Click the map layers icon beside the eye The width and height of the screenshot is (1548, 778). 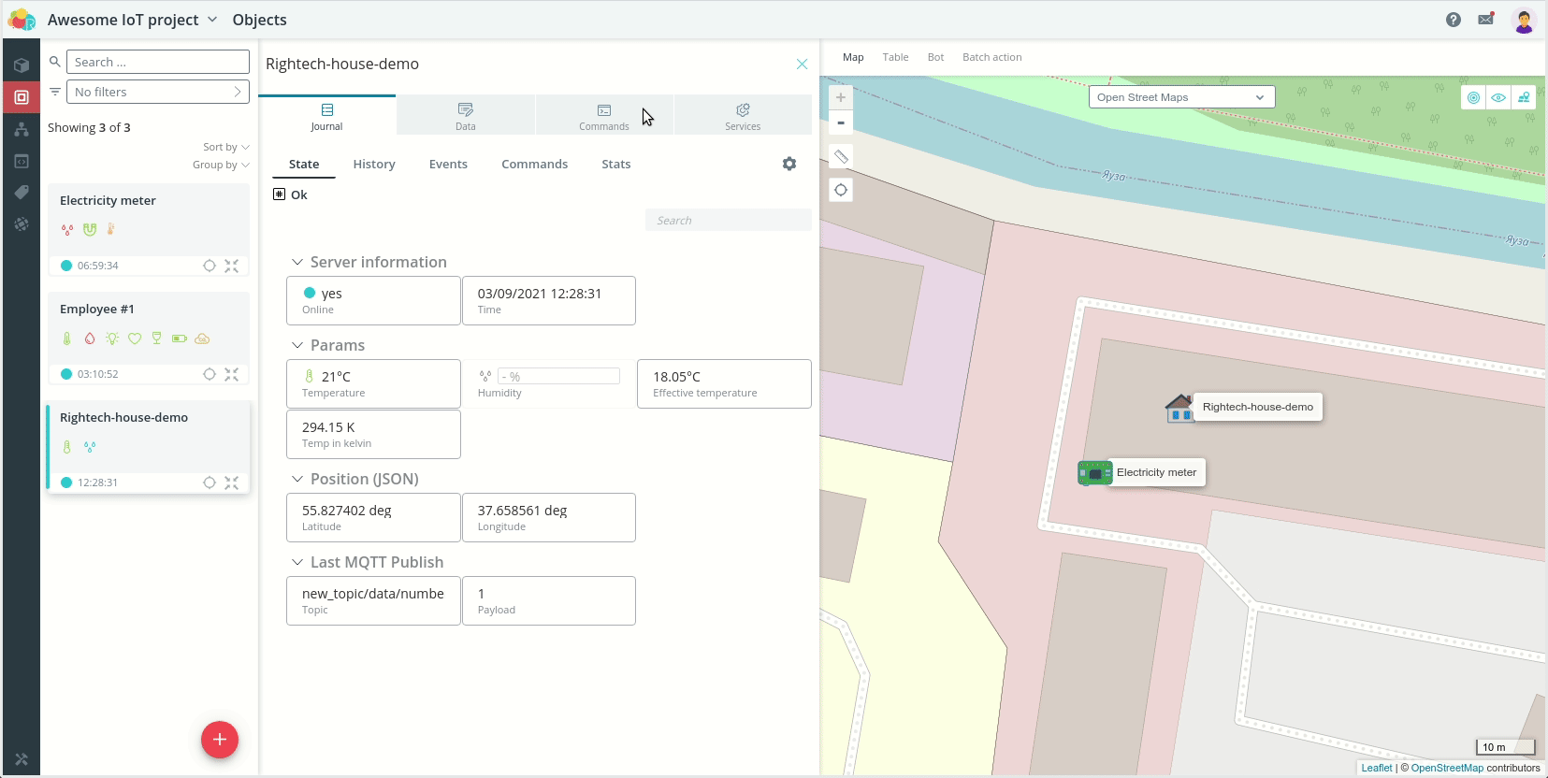[x=1524, y=97]
